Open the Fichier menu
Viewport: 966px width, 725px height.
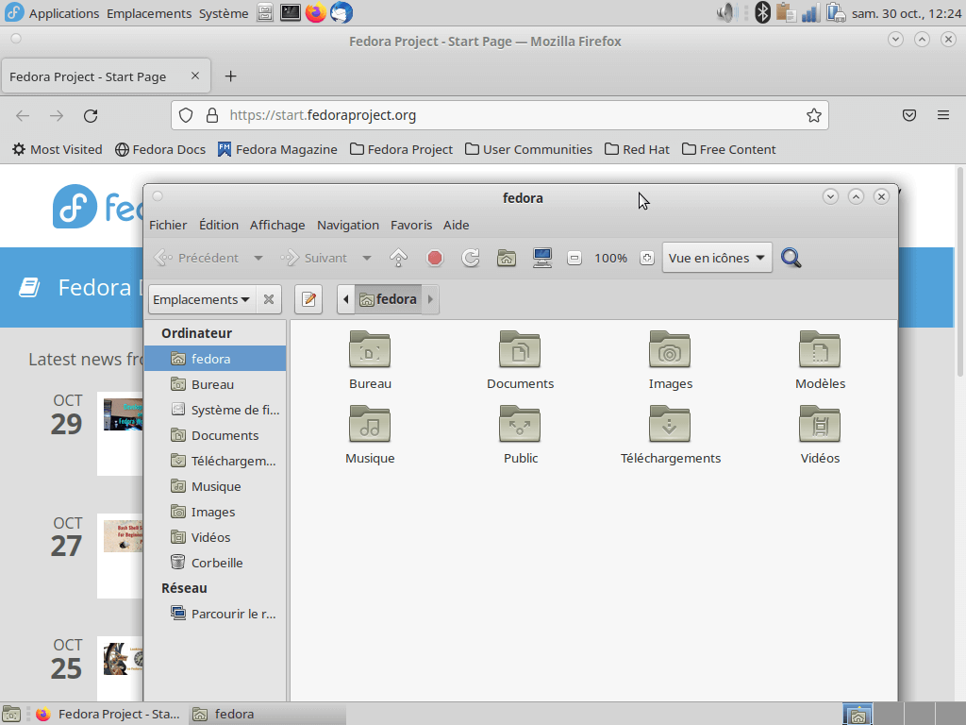[168, 225]
